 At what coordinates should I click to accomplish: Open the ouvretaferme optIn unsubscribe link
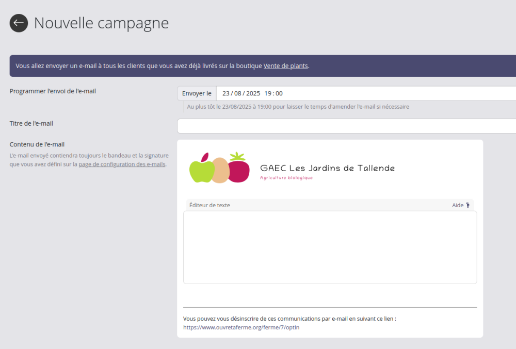241,327
